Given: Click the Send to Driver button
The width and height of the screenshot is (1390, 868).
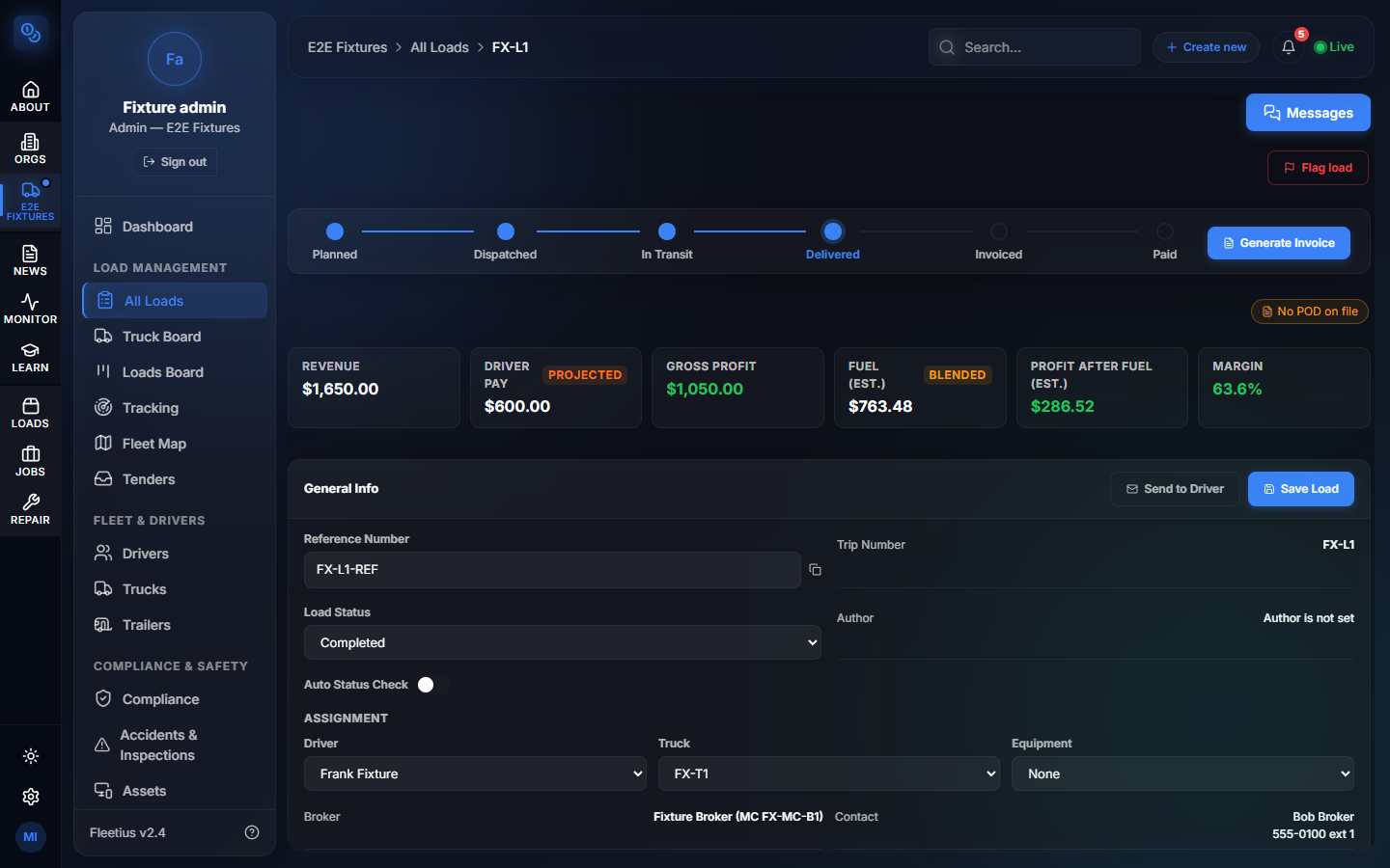Looking at the screenshot, I should tap(1175, 489).
